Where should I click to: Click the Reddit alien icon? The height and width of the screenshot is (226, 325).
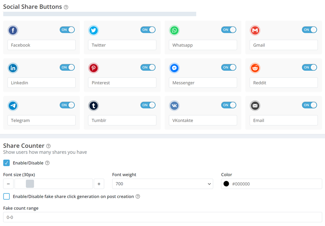(x=255, y=68)
